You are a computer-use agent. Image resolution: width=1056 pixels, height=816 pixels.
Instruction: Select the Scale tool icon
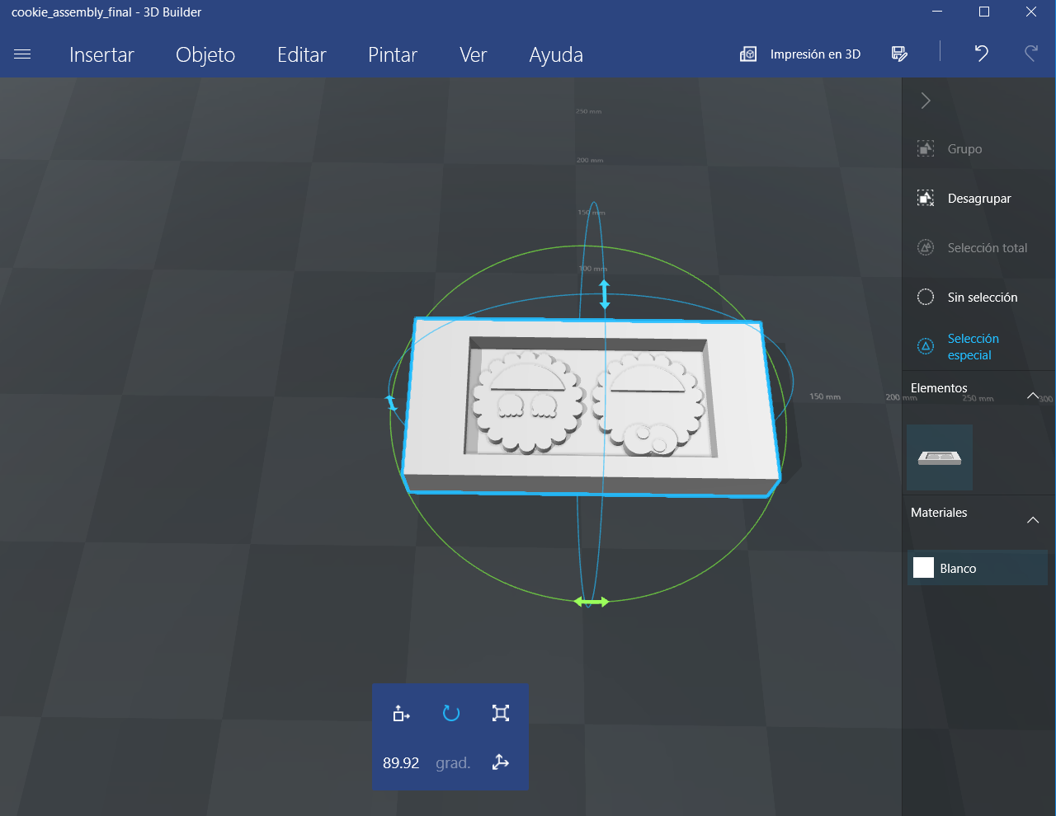501,713
